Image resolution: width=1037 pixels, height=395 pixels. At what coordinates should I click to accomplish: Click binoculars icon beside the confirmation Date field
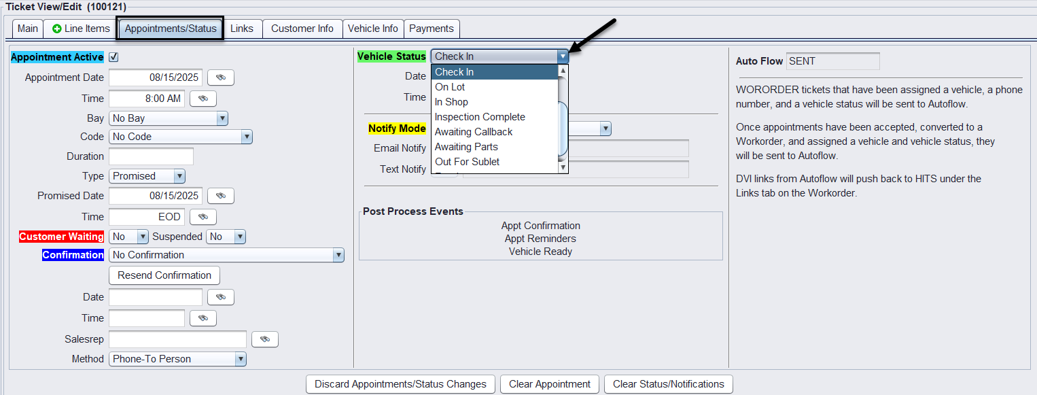(x=220, y=297)
